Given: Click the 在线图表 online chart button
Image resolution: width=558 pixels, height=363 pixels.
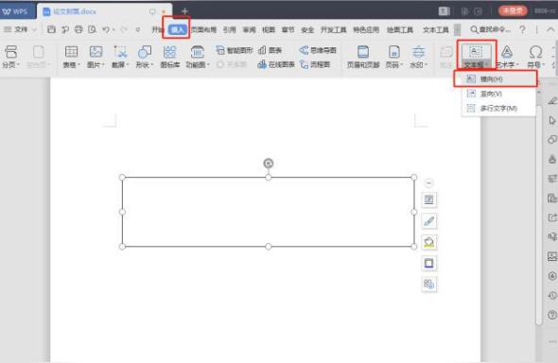Looking at the screenshot, I should pos(276,64).
